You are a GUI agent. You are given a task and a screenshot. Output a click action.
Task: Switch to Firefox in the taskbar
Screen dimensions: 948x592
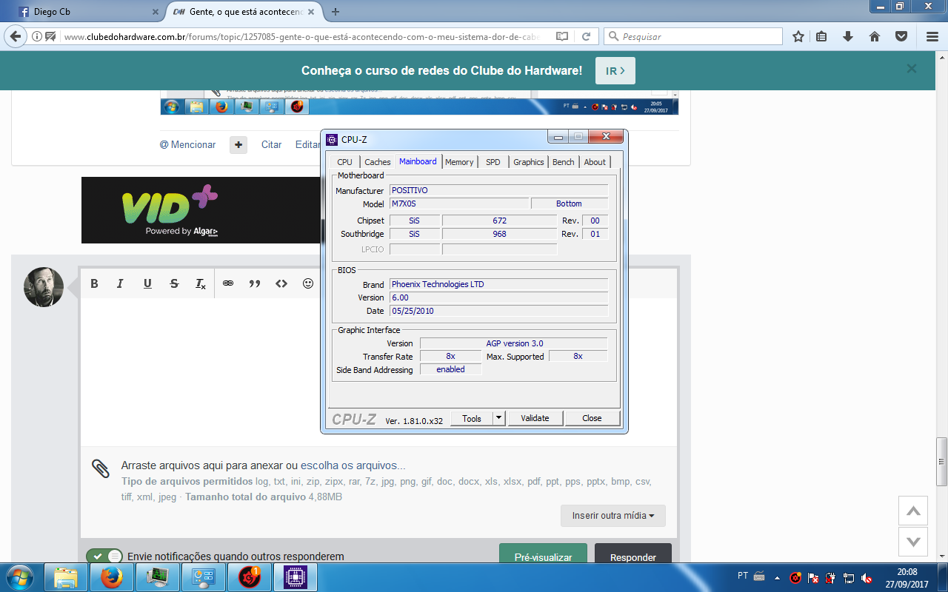point(112,577)
